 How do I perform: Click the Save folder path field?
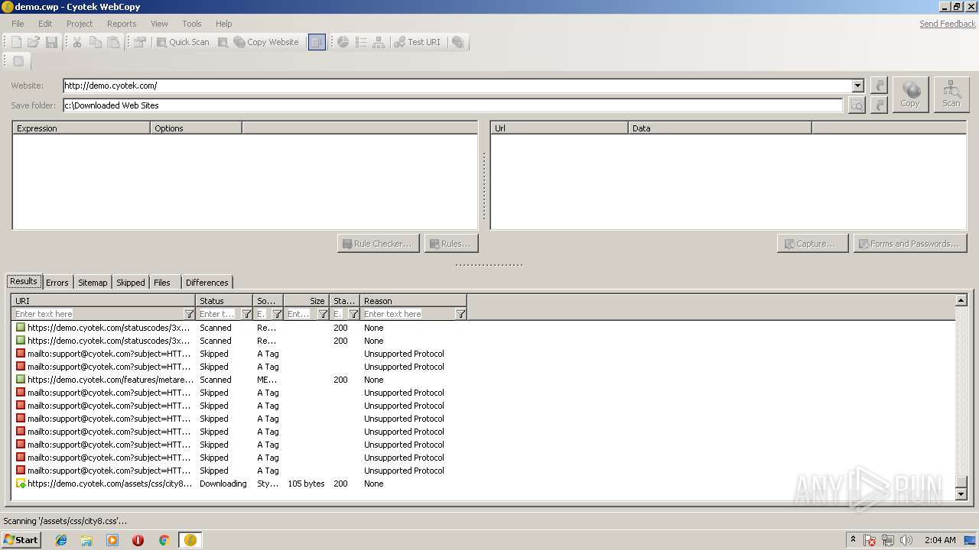tap(453, 105)
